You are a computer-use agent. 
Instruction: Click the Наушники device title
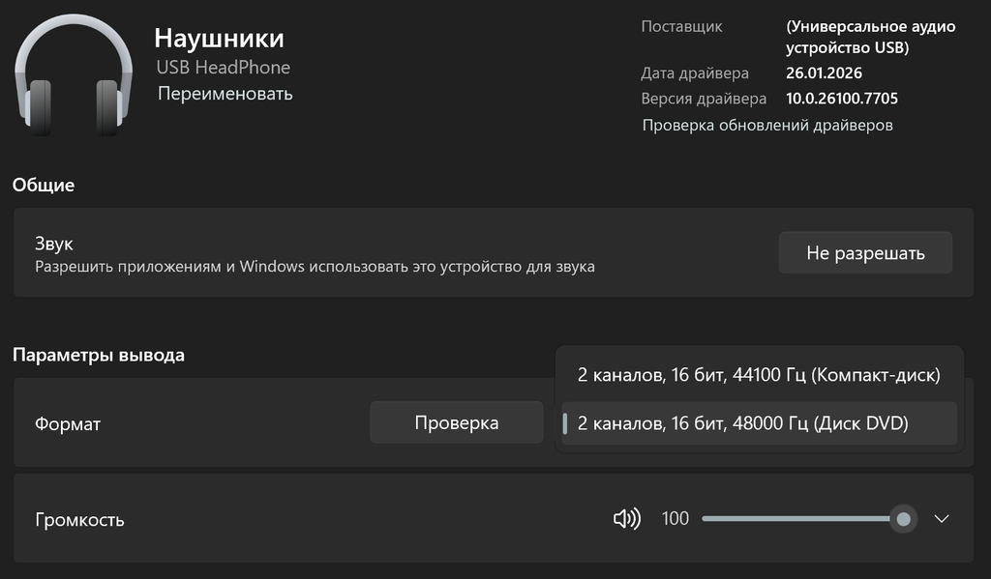(219, 39)
